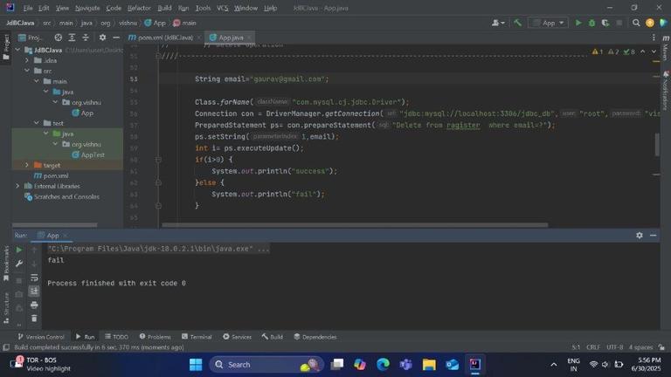This screenshot has width=671, height=377.
Task: Go to next highlighted problem arrow
Action: coord(654,51)
